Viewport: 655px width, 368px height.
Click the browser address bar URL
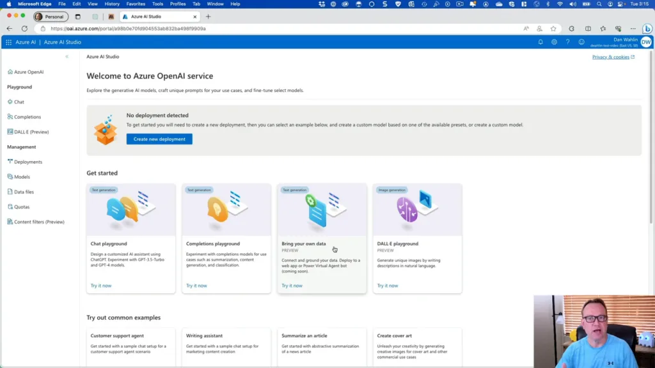click(x=128, y=29)
